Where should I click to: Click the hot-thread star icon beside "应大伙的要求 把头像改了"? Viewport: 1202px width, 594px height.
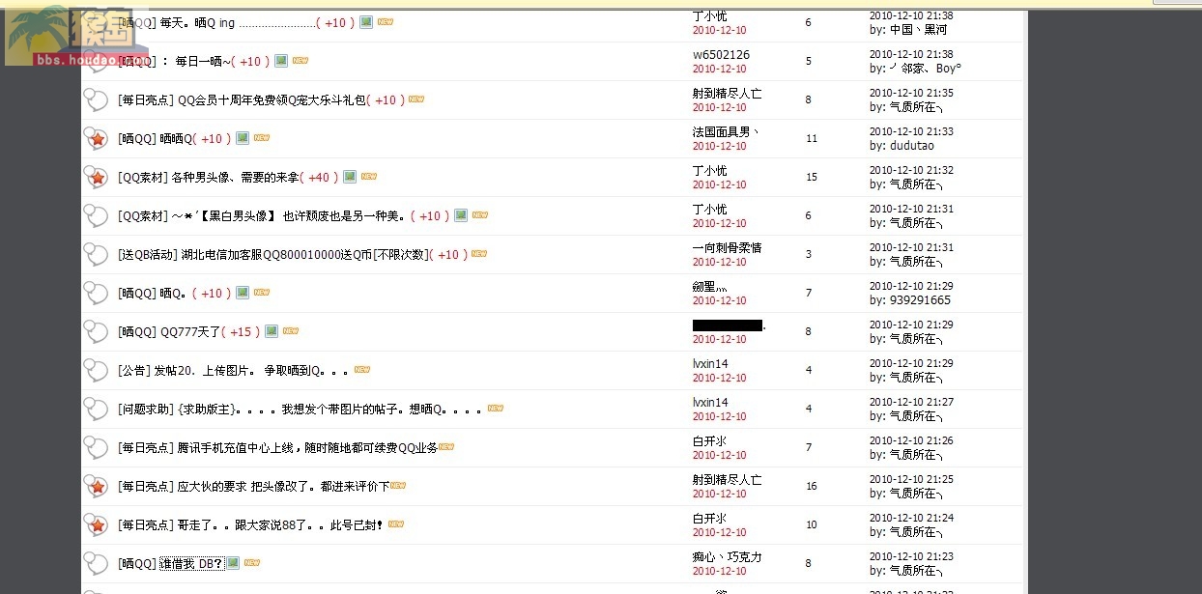(x=96, y=486)
